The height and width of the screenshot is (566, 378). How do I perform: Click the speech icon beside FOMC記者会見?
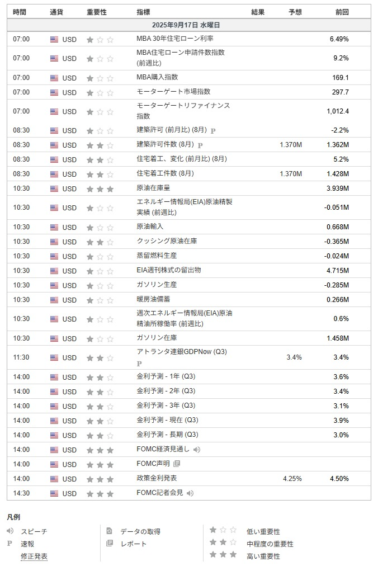[x=190, y=493]
